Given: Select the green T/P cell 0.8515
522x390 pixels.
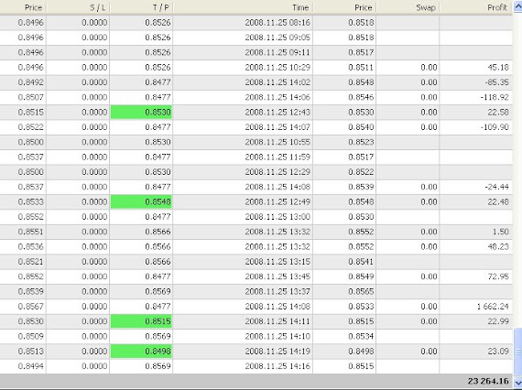Looking at the screenshot, I should [141, 321].
